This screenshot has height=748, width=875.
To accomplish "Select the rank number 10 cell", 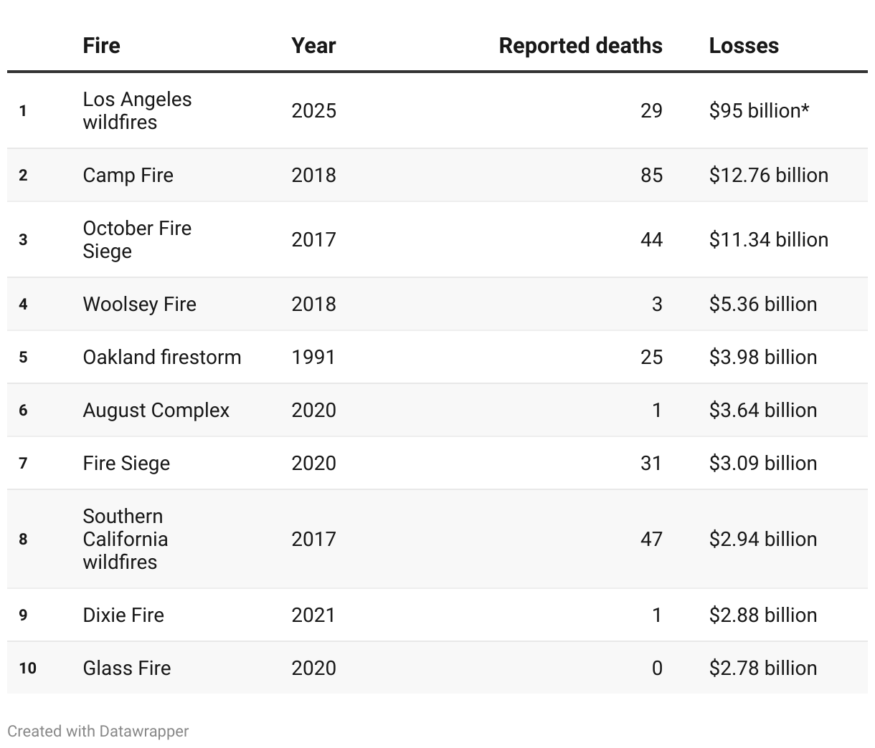I will [x=27, y=668].
